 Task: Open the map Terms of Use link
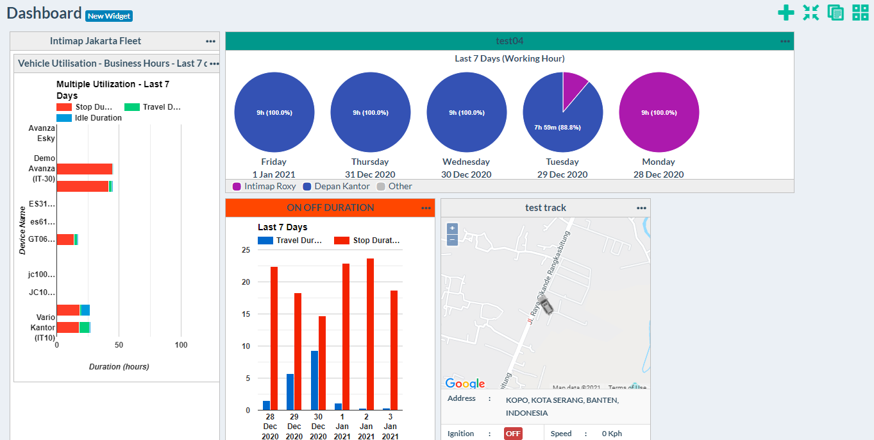627,387
